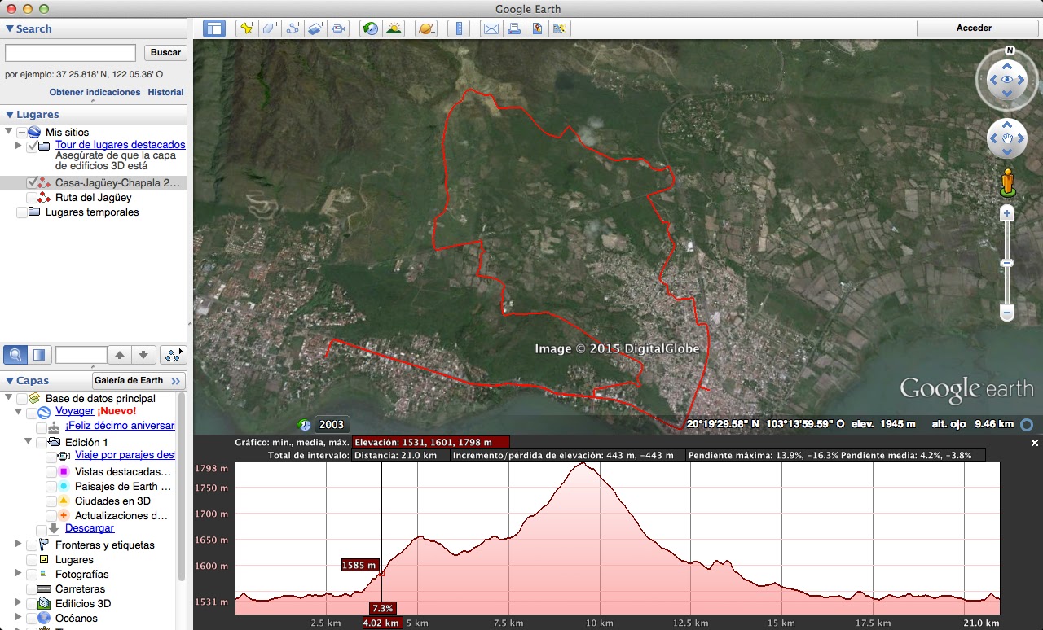Click the look-around eye joystick
Image resolution: width=1043 pixels, height=630 pixels.
pyautogui.click(x=1008, y=80)
